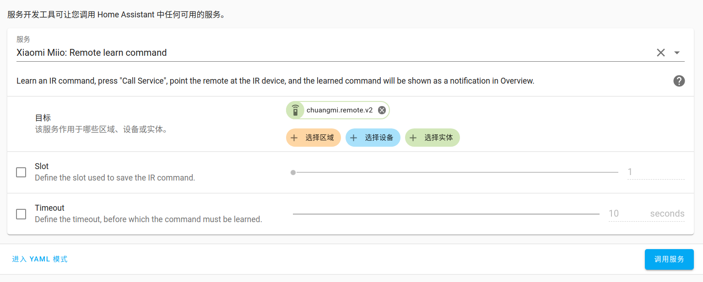
Task: Focus the Slot number input field
Action: pyautogui.click(x=656, y=172)
